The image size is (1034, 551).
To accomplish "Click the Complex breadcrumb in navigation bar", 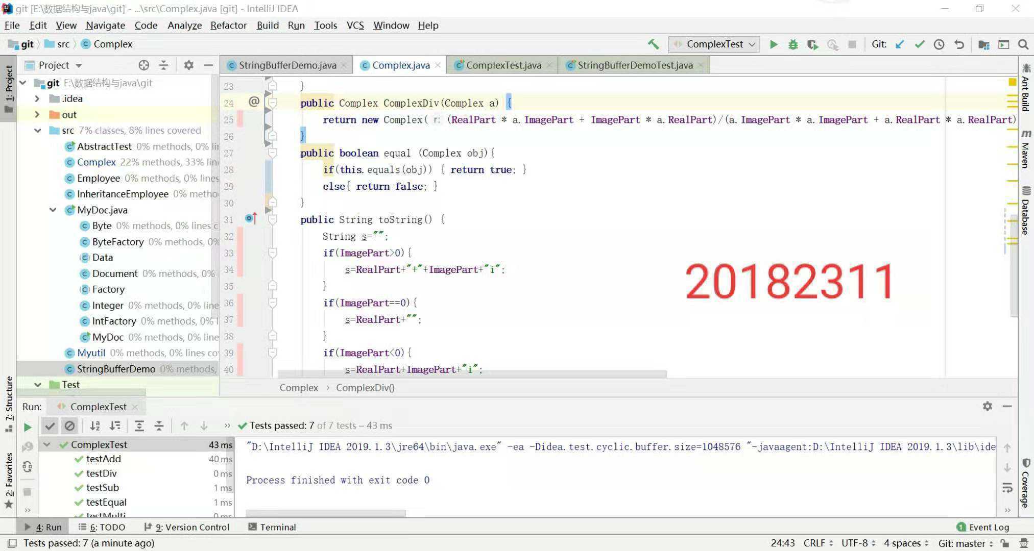I will click(x=107, y=44).
